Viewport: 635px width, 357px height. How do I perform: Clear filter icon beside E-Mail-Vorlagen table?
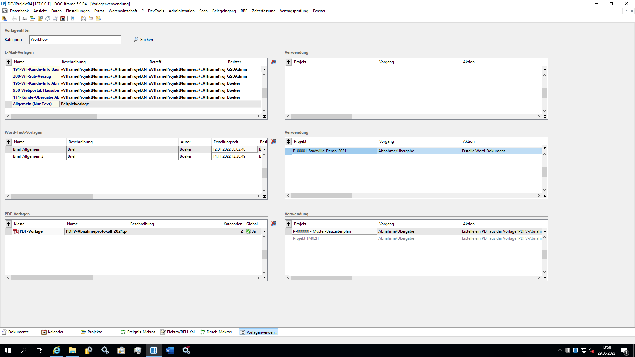274,62
